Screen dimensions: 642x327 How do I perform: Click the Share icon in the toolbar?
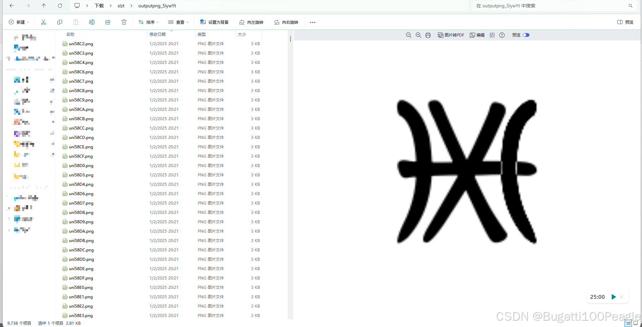click(x=108, y=22)
